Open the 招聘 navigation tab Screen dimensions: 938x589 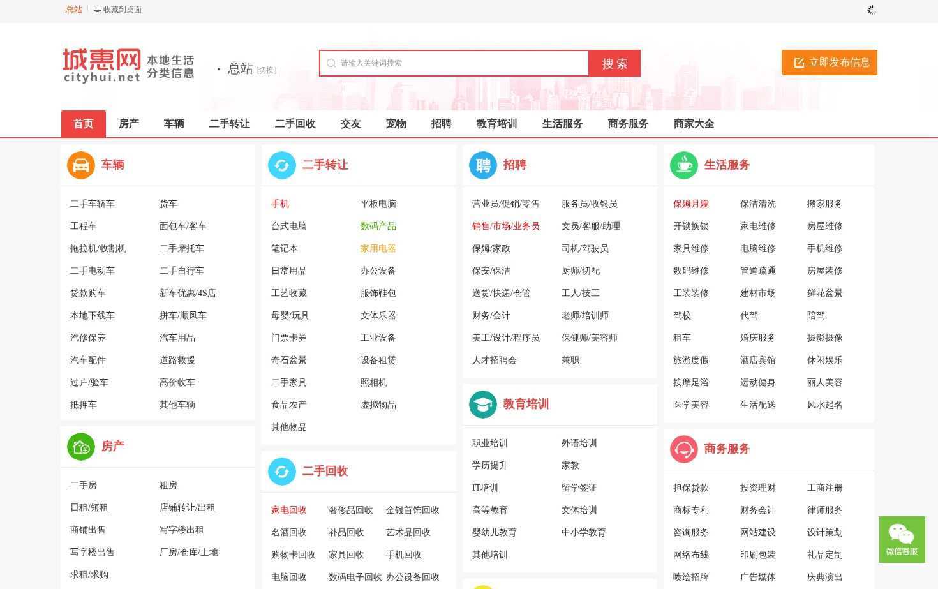[442, 124]
